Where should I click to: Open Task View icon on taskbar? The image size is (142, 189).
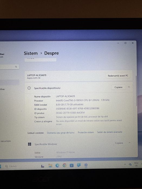[x=42, y=166]
